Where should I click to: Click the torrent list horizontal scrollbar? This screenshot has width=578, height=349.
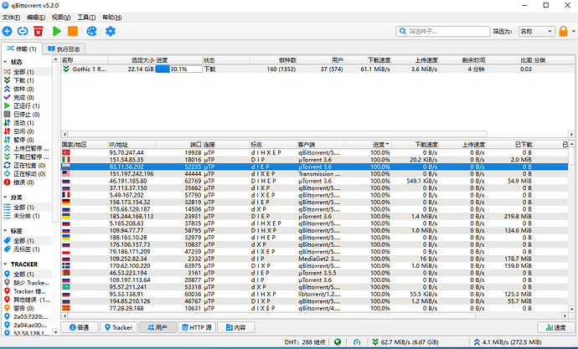277,135
